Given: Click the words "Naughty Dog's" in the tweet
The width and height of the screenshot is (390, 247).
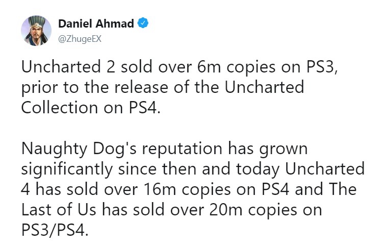Looking at the screenshot, I should click(x=79, y=149).
